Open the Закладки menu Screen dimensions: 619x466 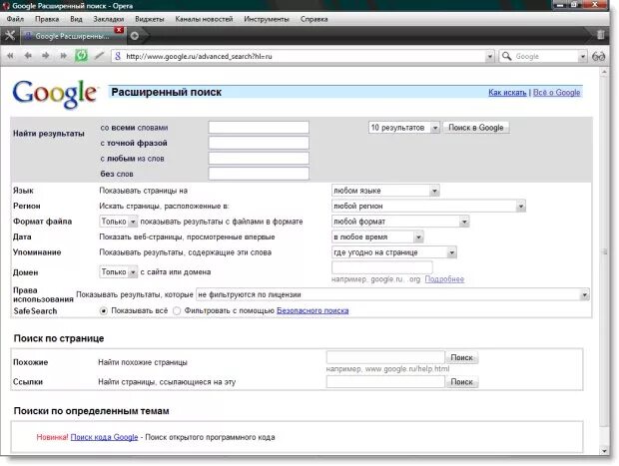pyautogui.click(x=109, y=19)
